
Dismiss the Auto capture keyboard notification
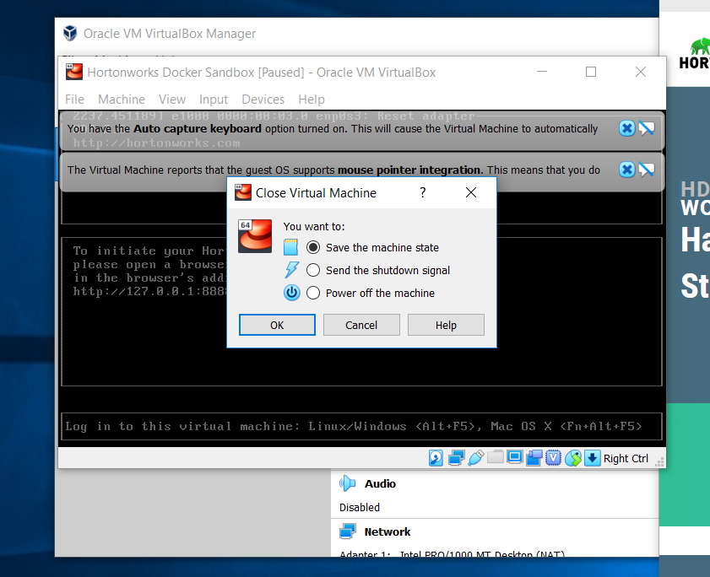(x=626, y=128)
